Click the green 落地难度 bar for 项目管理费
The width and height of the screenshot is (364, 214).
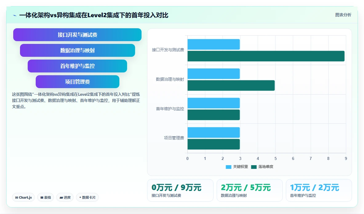point(214,144)
